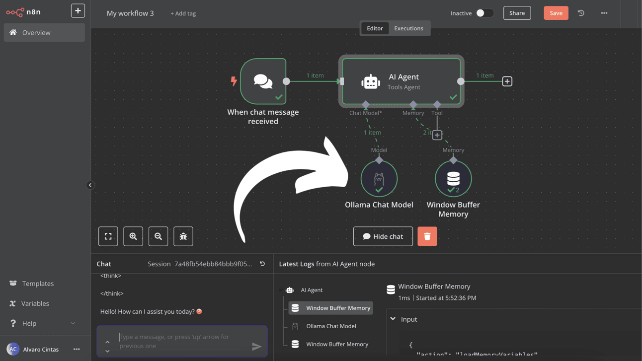Open the Overview page

coord(44,33)
